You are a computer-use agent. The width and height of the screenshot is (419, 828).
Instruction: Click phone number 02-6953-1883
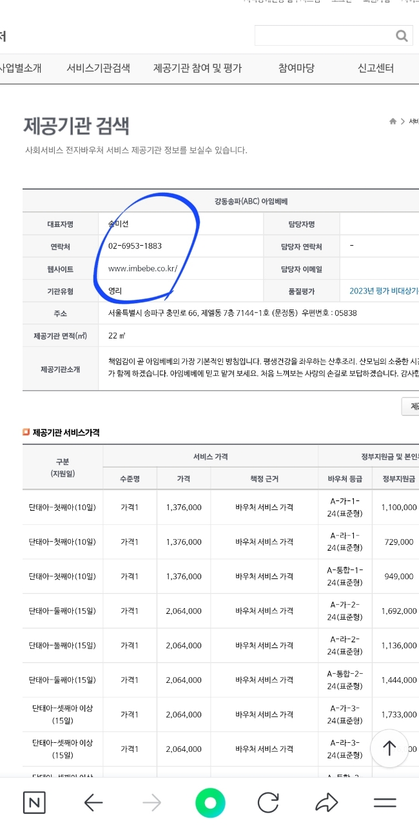[135, 246]
